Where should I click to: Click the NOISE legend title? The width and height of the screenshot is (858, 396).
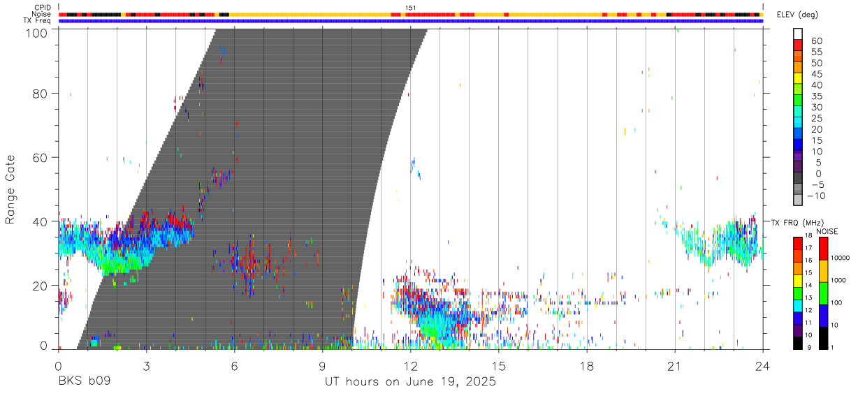coord(827,231)
